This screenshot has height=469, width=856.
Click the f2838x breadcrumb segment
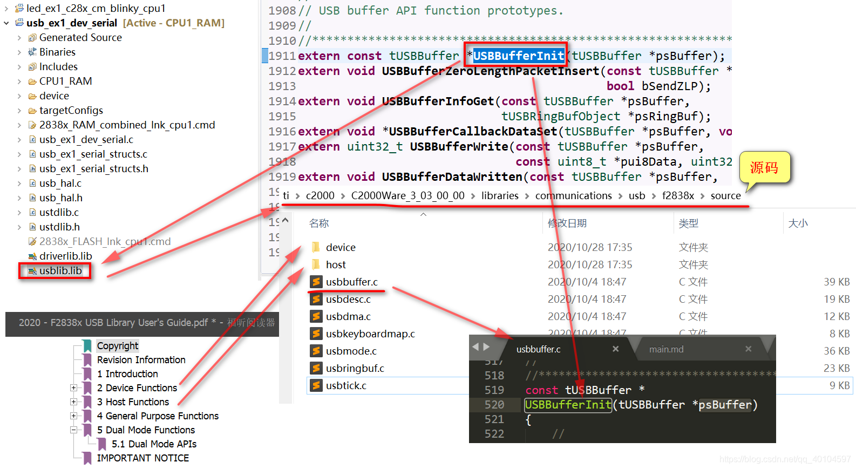[678, 195]
